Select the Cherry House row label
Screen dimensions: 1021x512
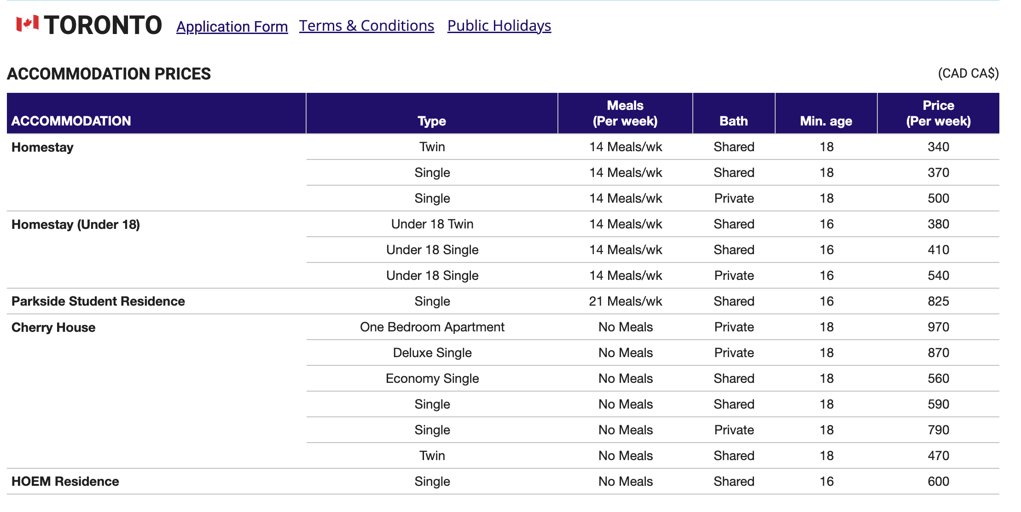(x=53, y=327)
